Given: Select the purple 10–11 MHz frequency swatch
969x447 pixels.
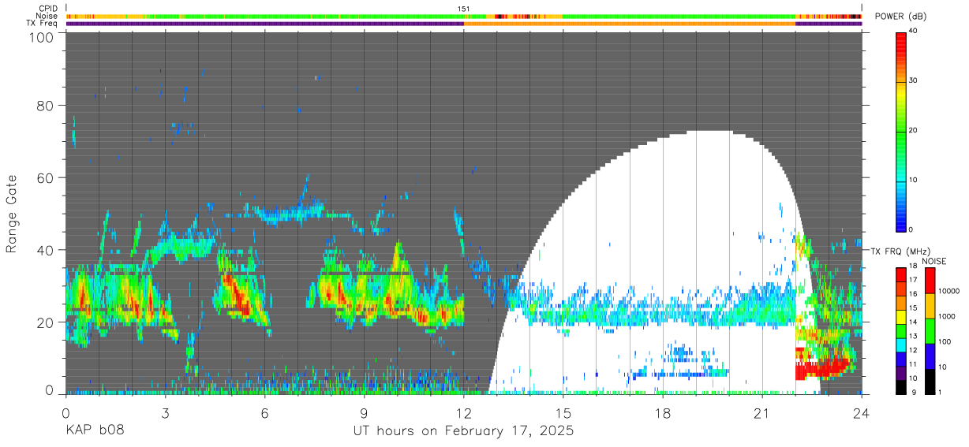Looking at the screenshot, I should 900,372.
